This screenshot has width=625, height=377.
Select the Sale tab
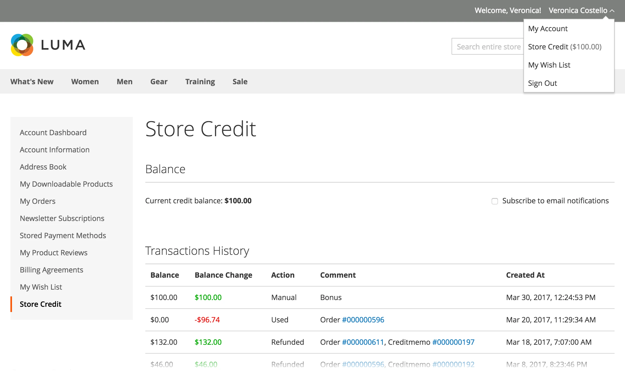pyautogui.click(x=240, y=81)
